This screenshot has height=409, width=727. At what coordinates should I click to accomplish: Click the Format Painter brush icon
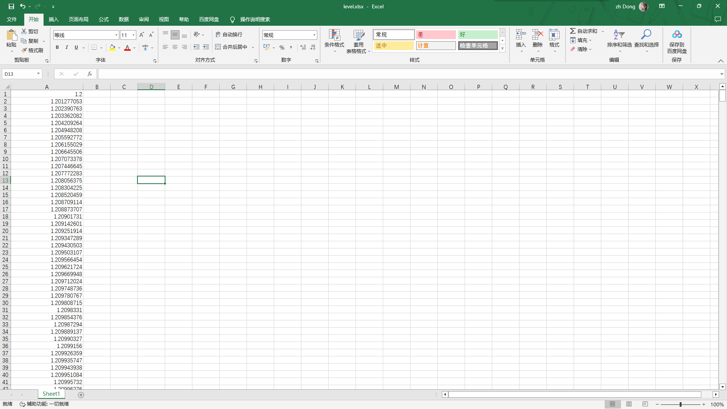click(24, 50)
